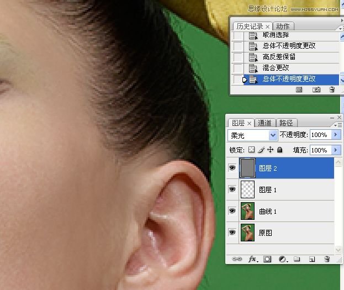Add a layer mask
Viewport: 344px width, 290px height.
pyautogui.click(x=267, y=259)
